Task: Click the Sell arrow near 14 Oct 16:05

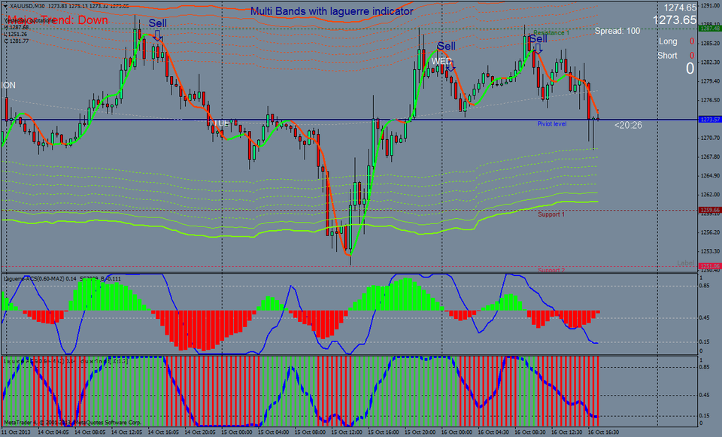Action: (157, 35)
